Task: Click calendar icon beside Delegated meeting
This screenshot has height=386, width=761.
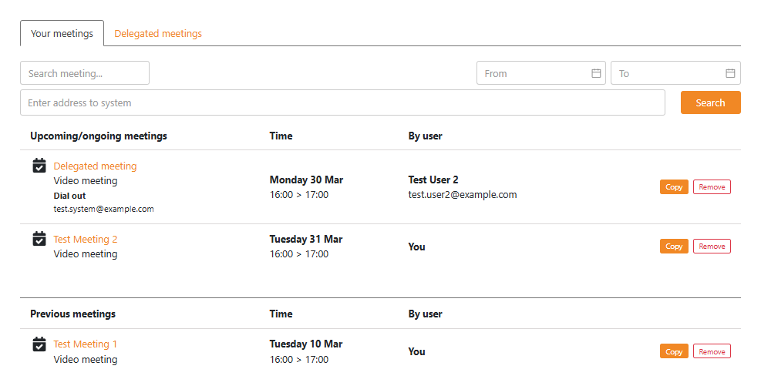Action: click(39, 166)
